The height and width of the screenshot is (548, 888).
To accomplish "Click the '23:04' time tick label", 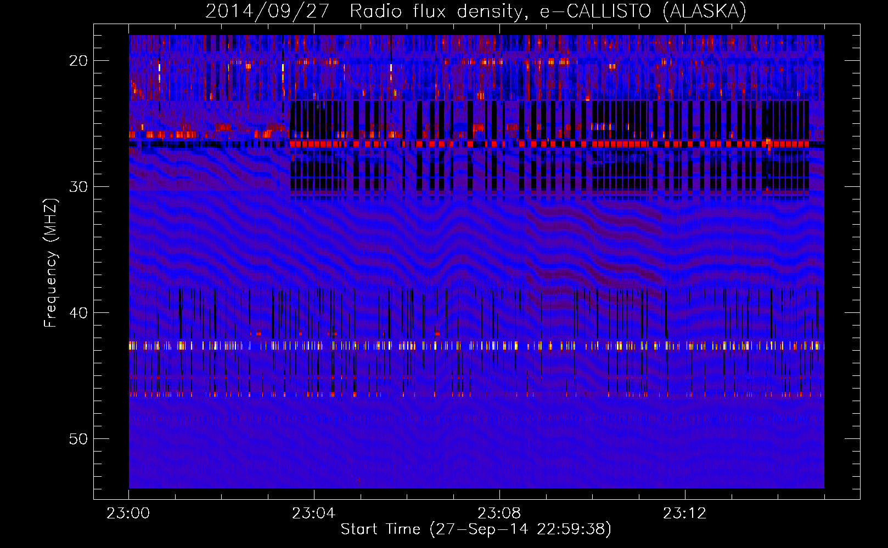I will (314, 513).
